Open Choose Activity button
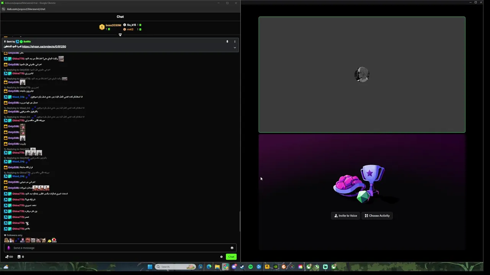This screenshot has height=275, width=490. (377, 216)
